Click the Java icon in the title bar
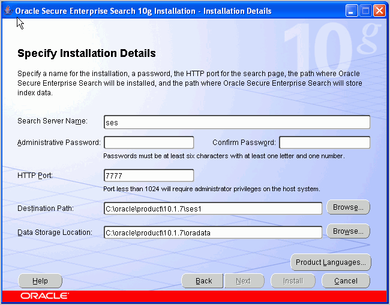 coord(8,11)
